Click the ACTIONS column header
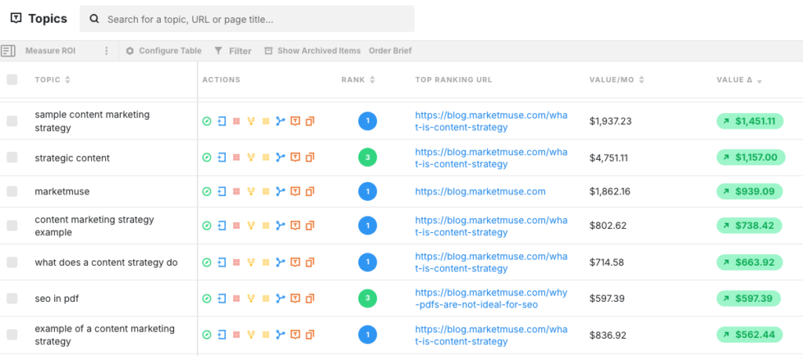Screen dimensions: 803x356 pyautogui.click(x=221, y=80)
